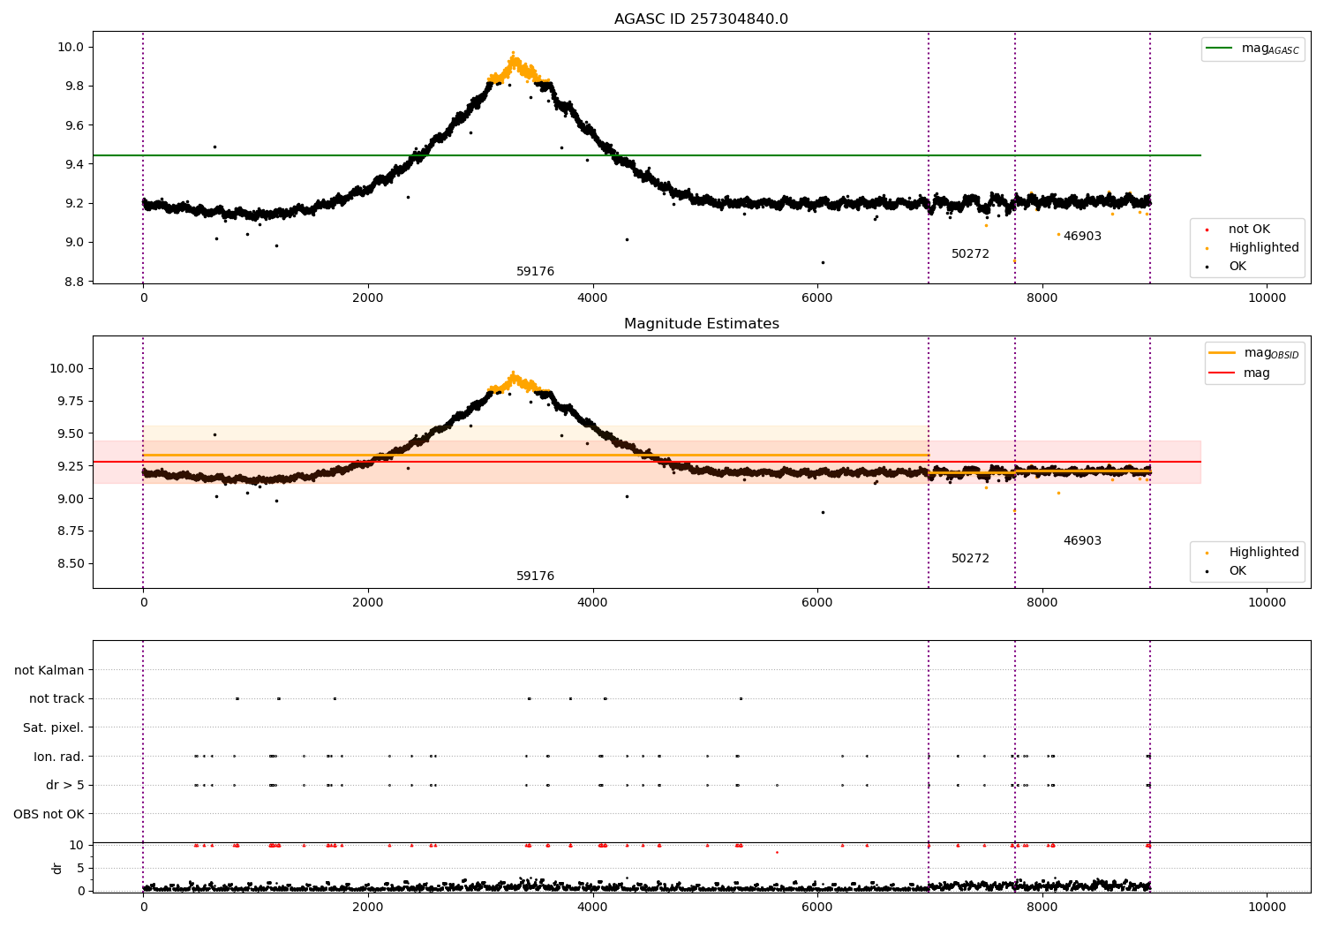Click the '6000' x-tick under the top plot
The height and width of the screenshot is (927, 1324).
click(817, 298)
